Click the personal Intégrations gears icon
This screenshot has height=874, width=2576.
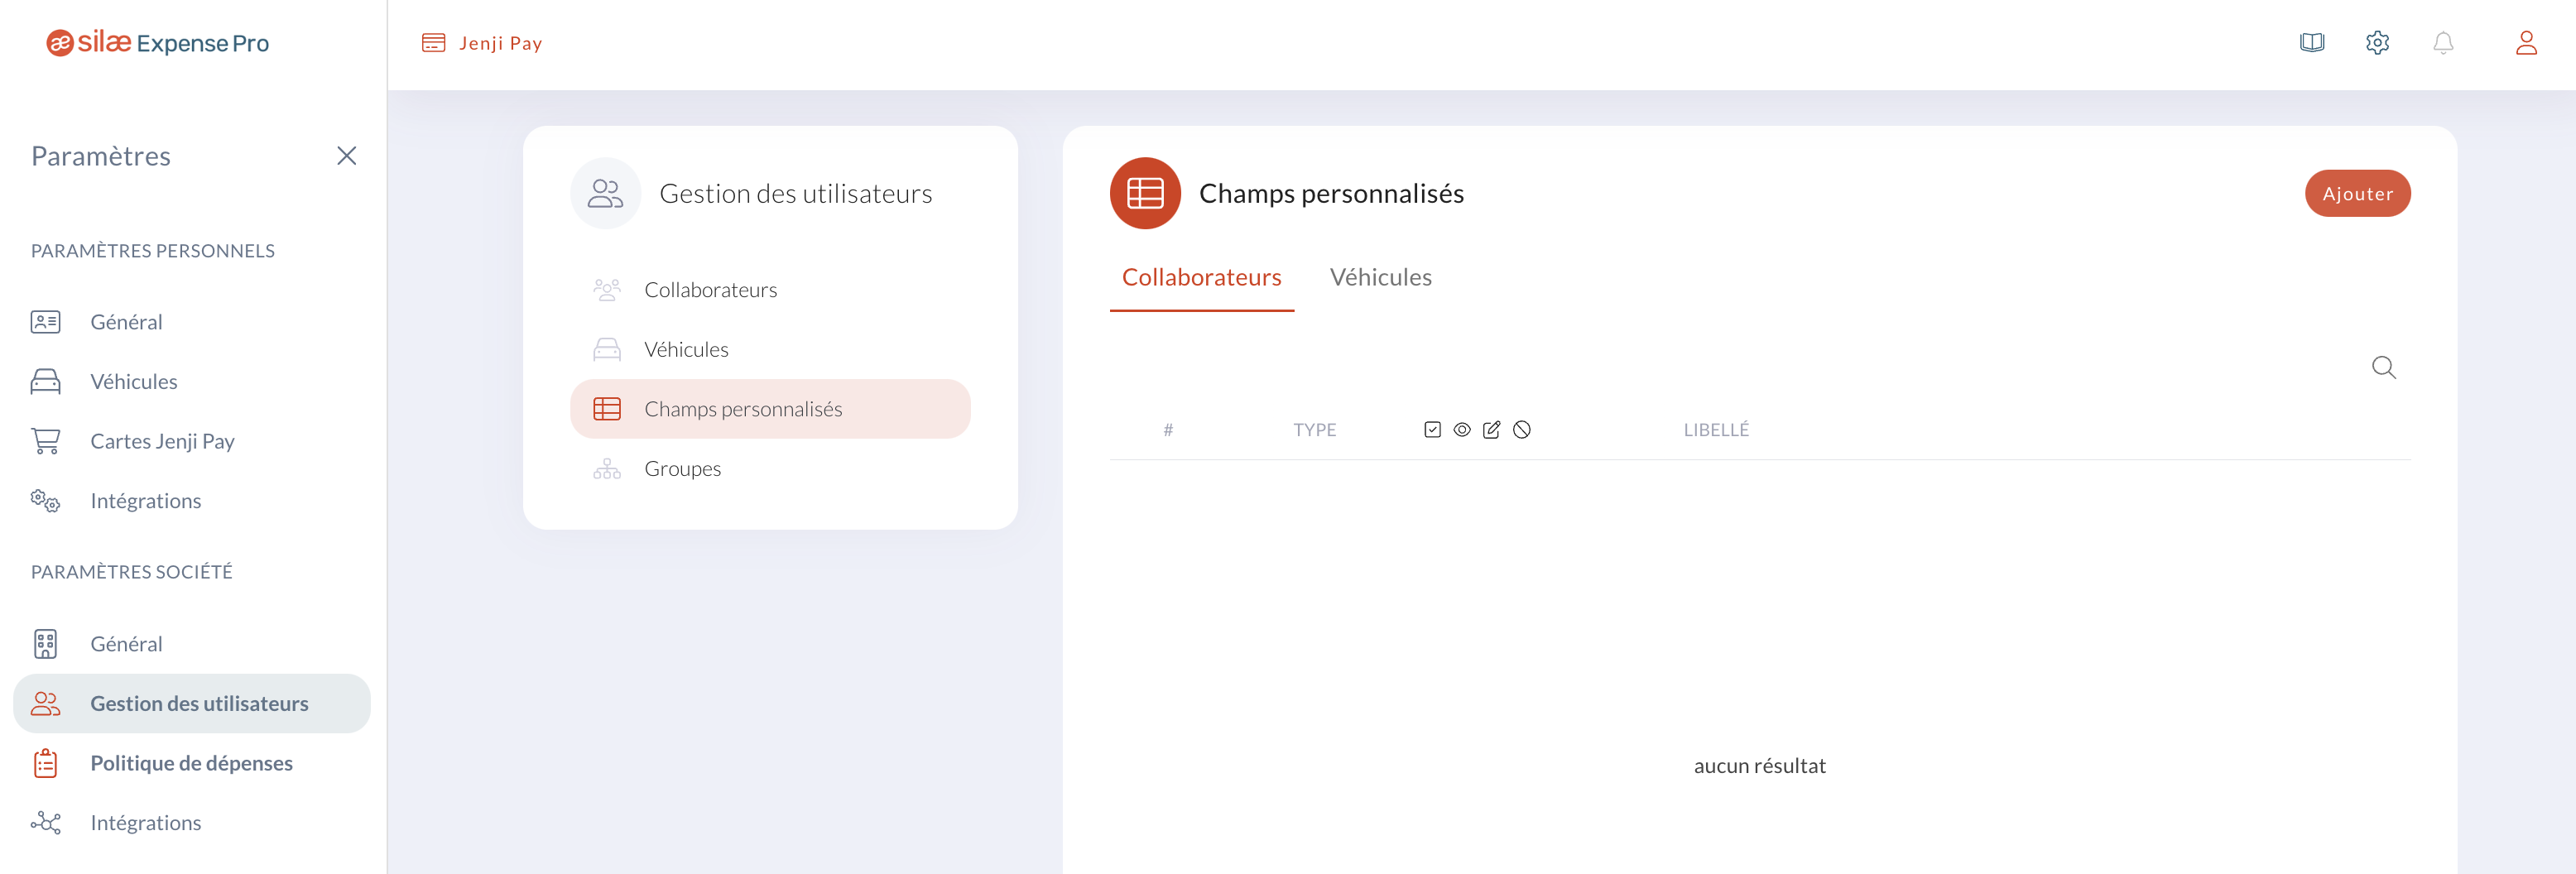(x=45, y=501)
